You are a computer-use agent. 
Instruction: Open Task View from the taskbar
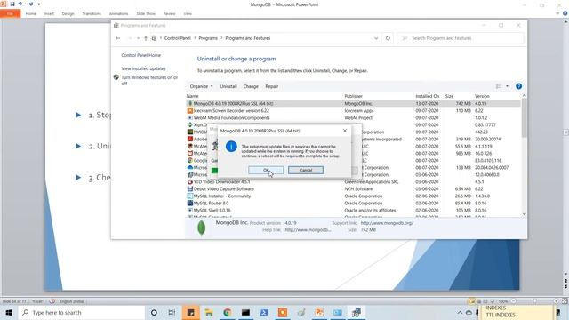172,312
